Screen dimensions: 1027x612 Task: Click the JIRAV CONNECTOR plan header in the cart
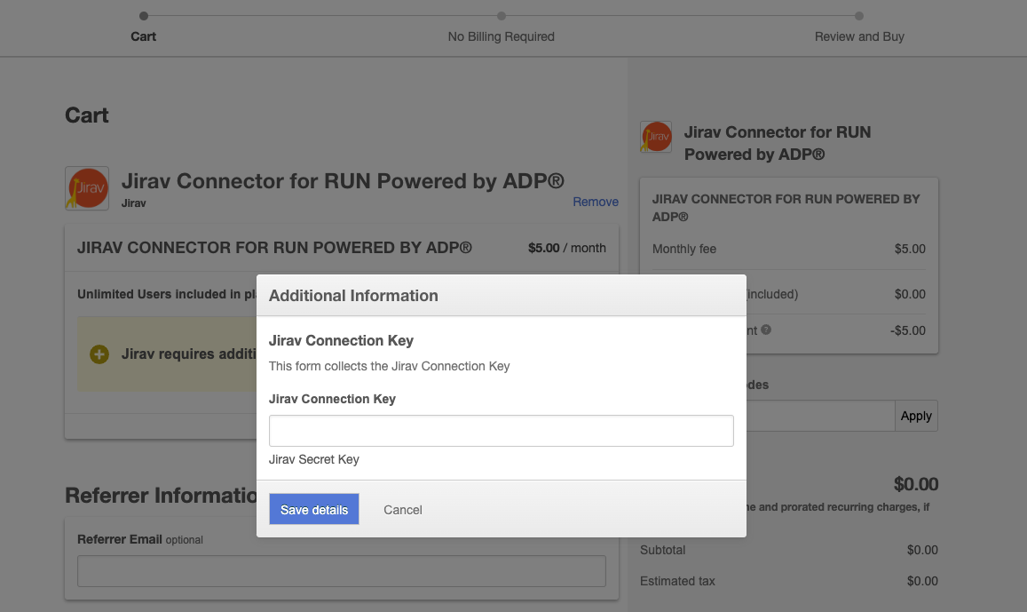click(x=273, y=247)
